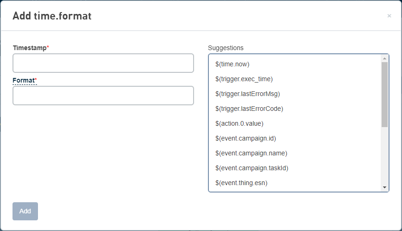Click the suggestions scrollbar down arrow

click(384, 187)
